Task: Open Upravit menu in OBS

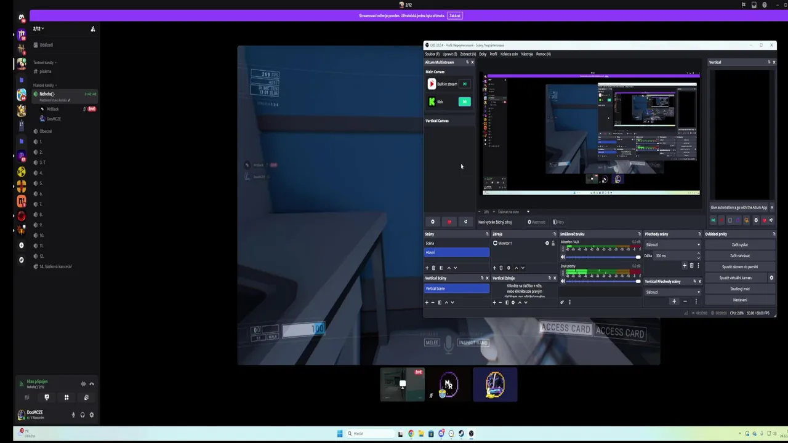Action: tap(449, 54)
